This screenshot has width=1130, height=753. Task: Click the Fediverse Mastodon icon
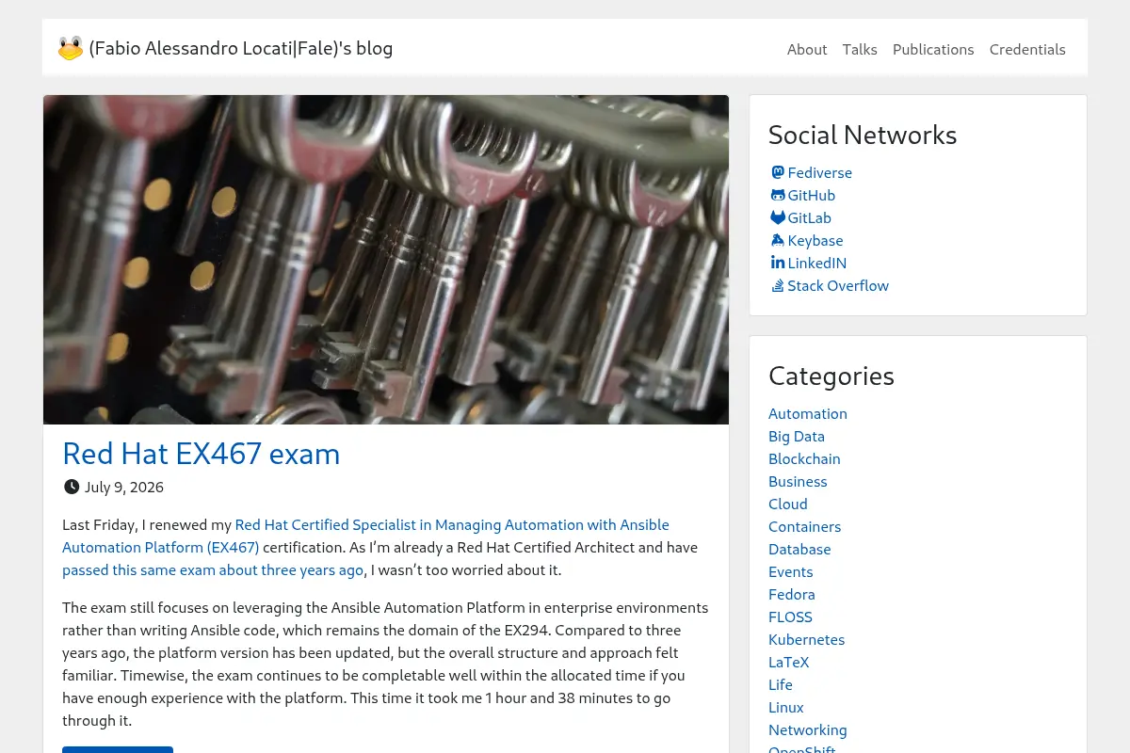[x=778, y=172]
